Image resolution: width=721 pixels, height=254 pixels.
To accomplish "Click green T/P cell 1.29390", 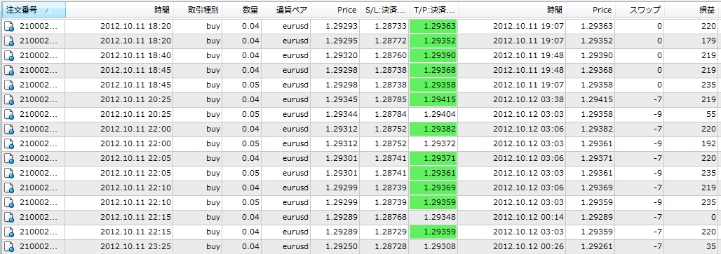I will click(x=433, y=56).
